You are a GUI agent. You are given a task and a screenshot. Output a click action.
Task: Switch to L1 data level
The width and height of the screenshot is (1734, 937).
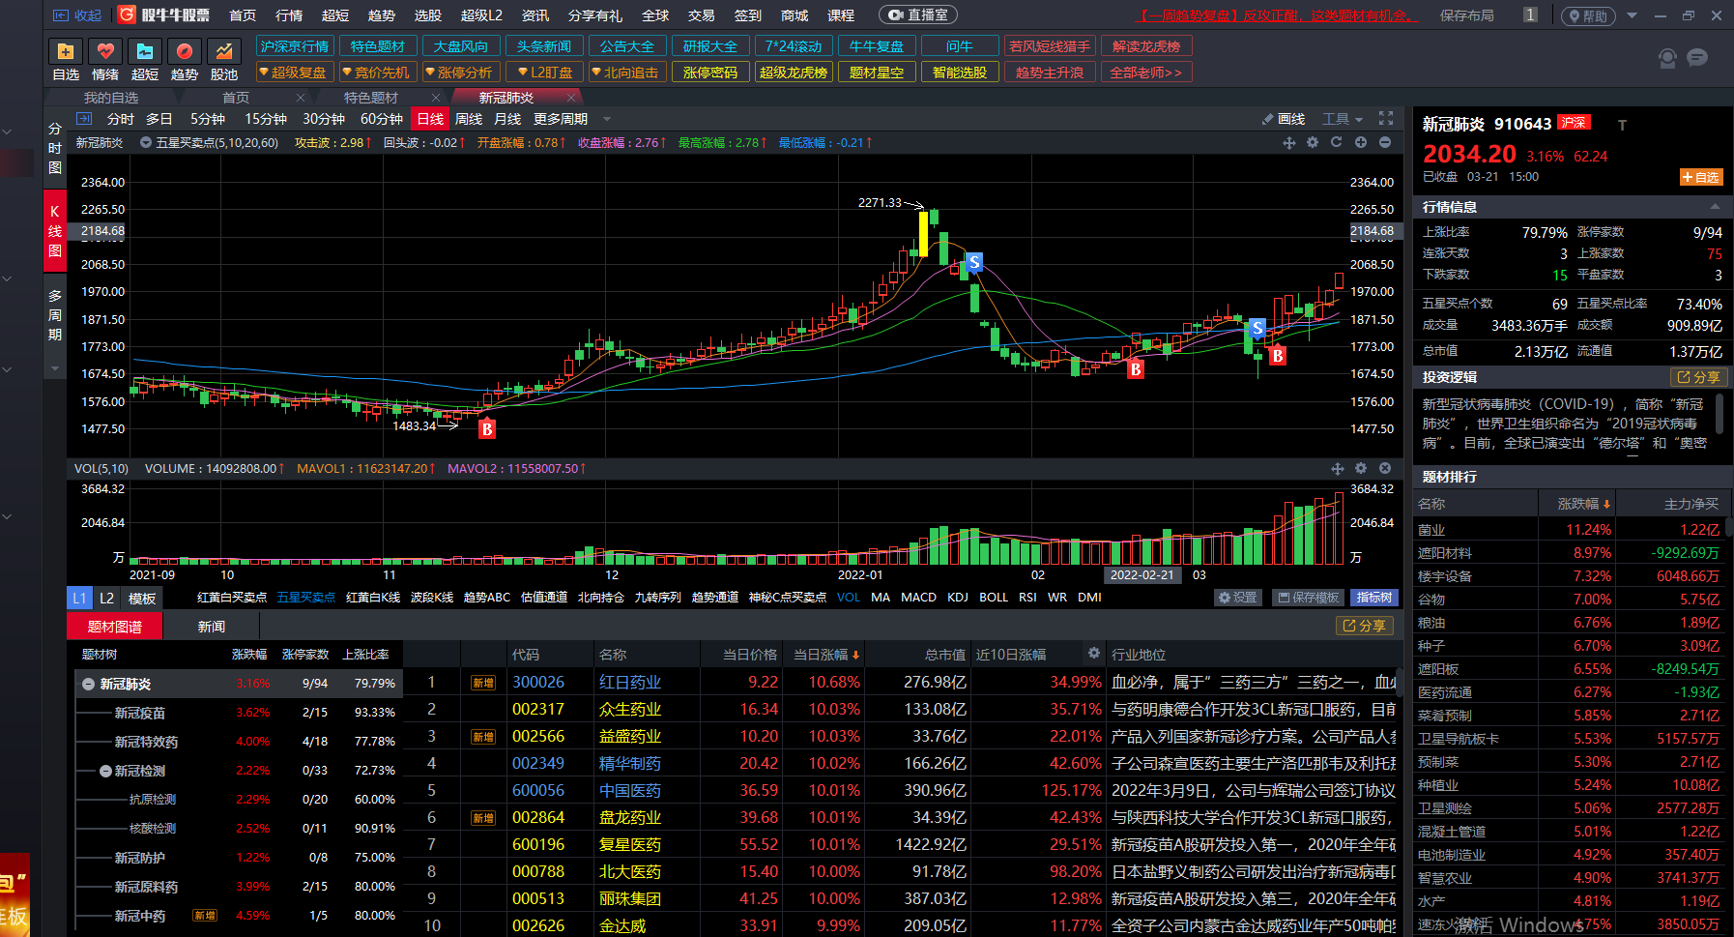[x=79, y=598]
